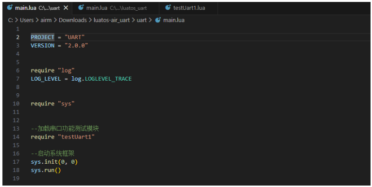Expand the breadcrumb chevron after C:
Screen dimensions: 372x187
tap(17, 20)
